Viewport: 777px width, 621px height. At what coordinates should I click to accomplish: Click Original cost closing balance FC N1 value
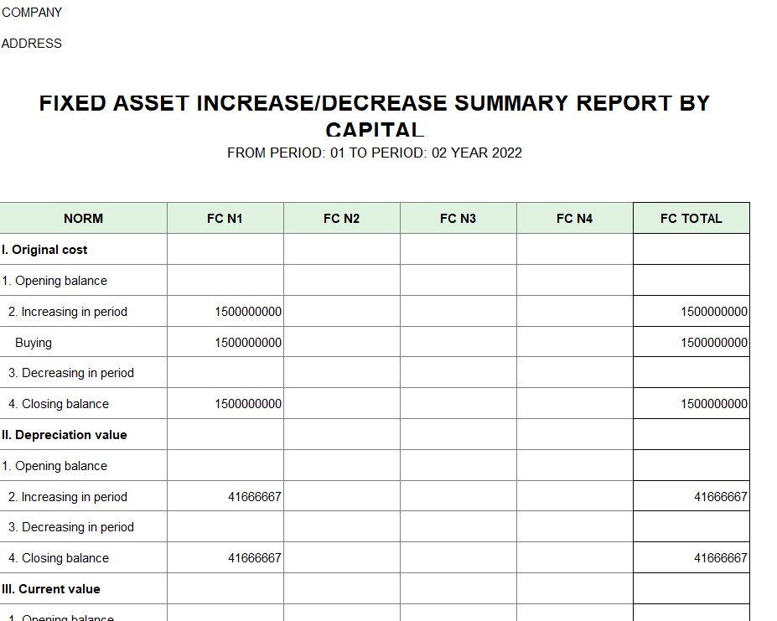point(247,404)
